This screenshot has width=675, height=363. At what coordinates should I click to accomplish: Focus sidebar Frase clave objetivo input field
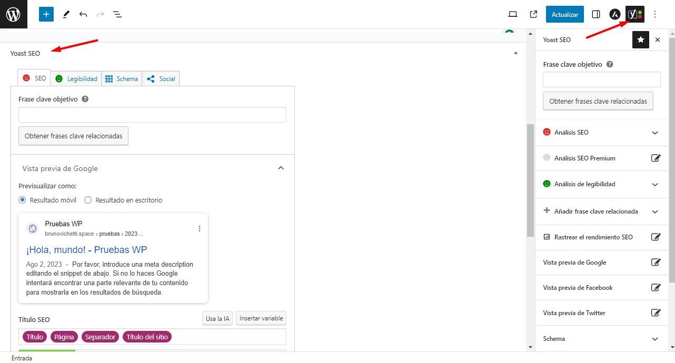[602, 79]
